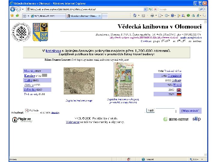Image resolution: width=216 pixels, height=162 pixels.
Task: Add page to favorites with green plus star
Action: point(17,16)
